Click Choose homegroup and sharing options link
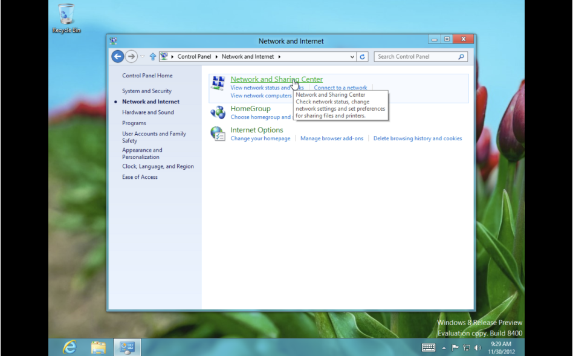The image size is (573, 356). point(261,117)
